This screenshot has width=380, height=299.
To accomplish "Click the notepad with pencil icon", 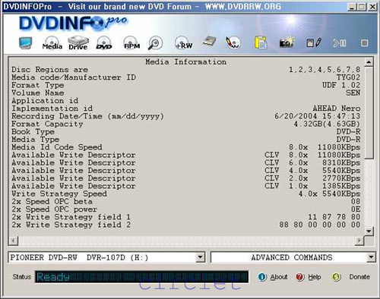I will (314, 42).
